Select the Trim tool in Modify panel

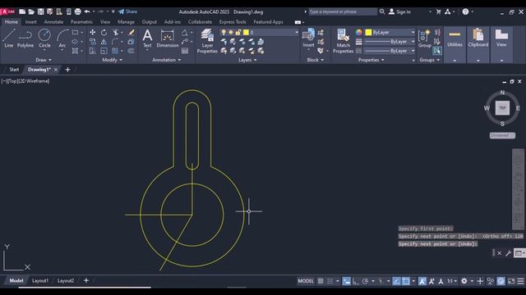(115, 33)
